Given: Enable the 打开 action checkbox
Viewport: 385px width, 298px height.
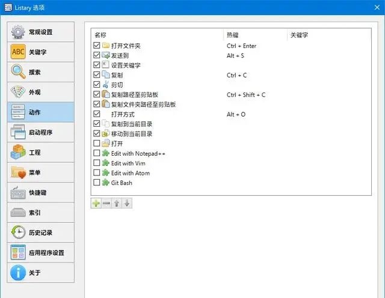Looking at the screenshot, I should (97, 143).
